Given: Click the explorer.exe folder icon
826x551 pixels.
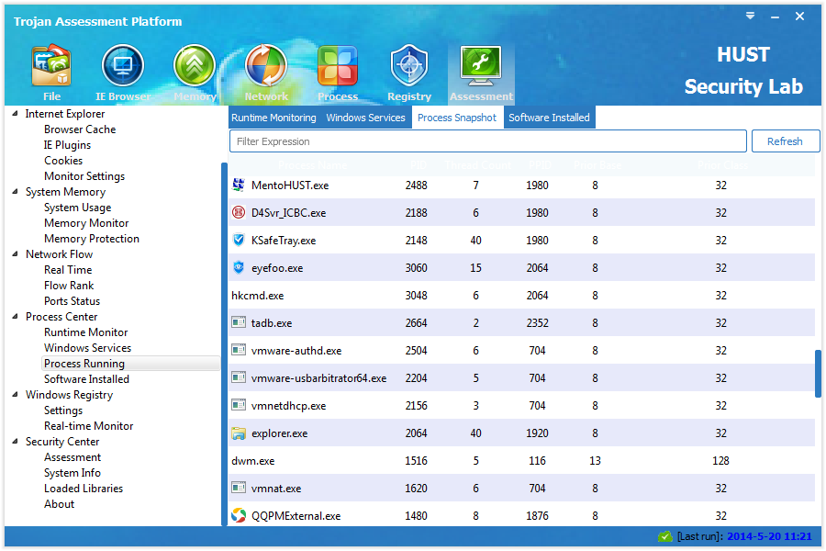Looking at the screenshot, I should pyautogui.click(x=239, y=433).
